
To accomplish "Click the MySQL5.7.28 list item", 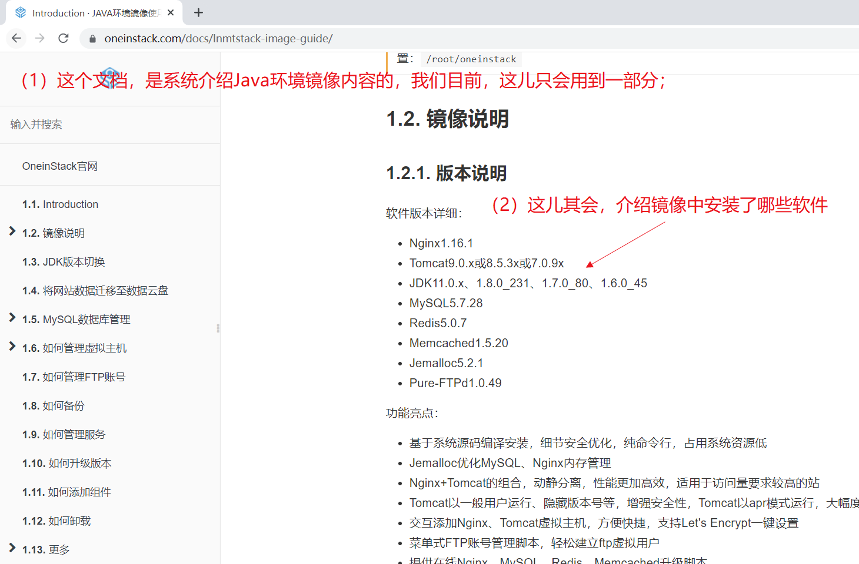I will click(446, 303).
